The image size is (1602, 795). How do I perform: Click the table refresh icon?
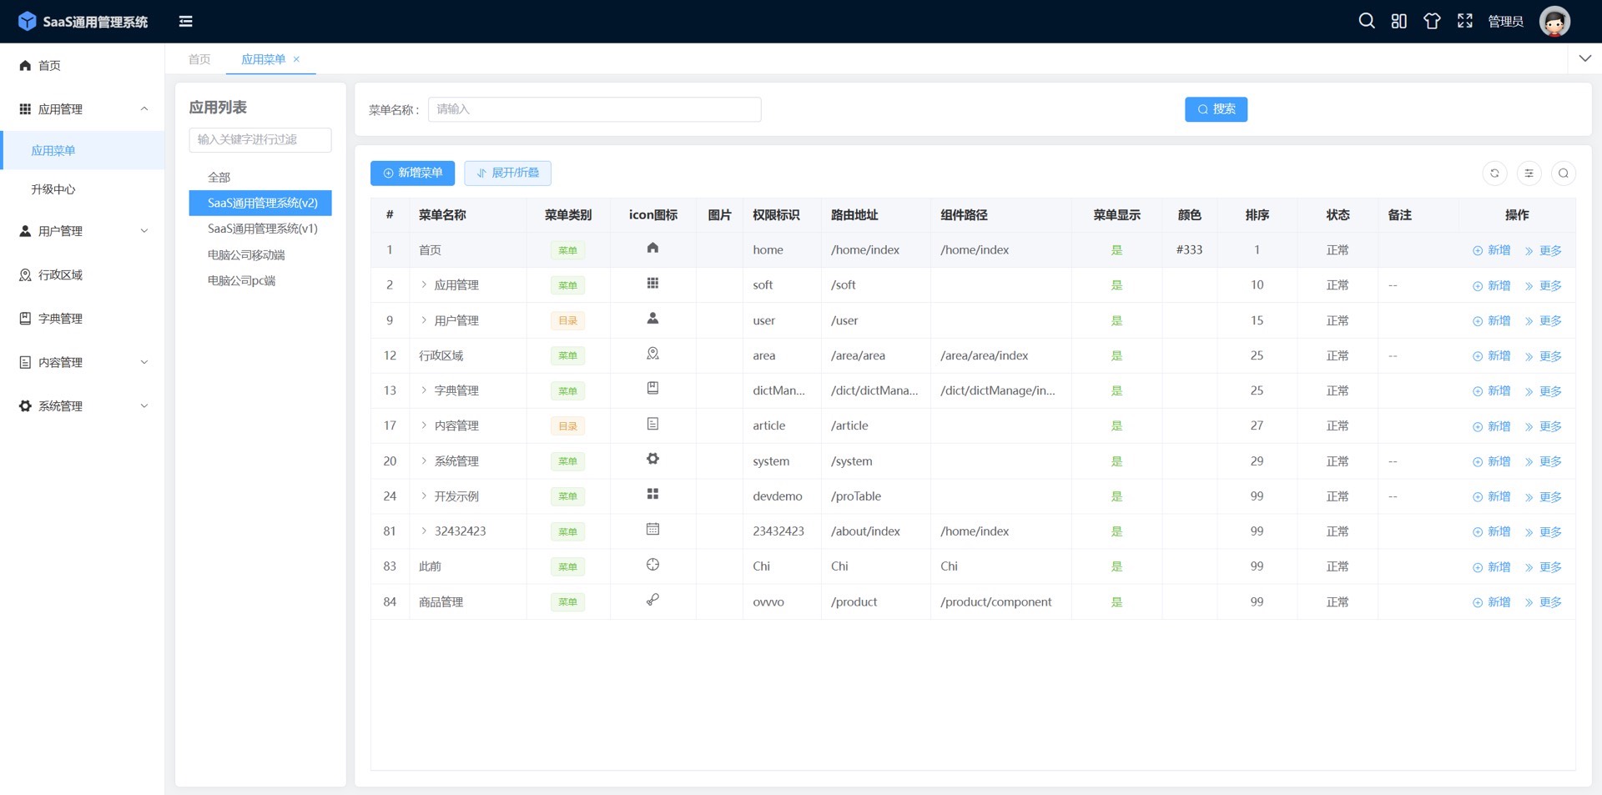tap(1494, 174)
